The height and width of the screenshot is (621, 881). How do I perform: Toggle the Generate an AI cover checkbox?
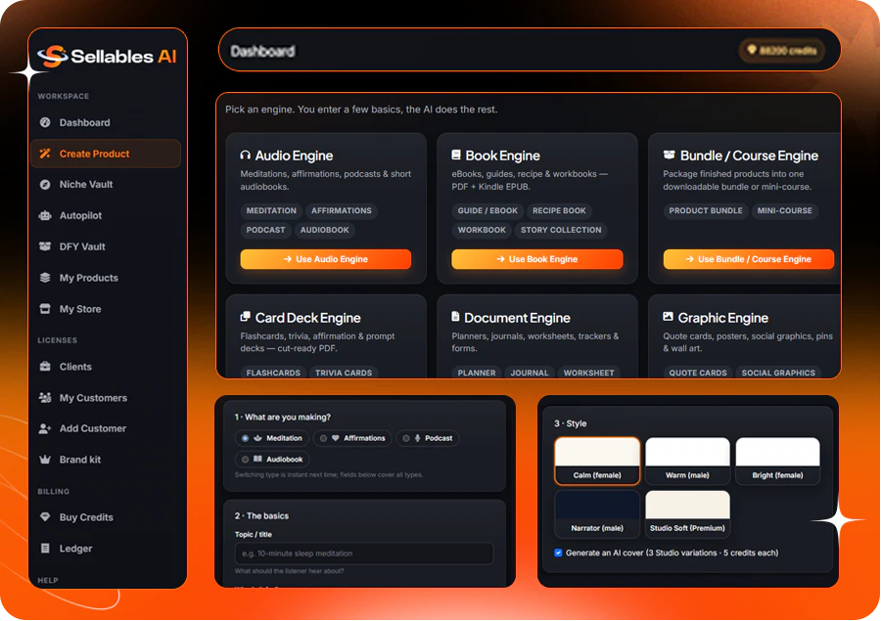tap(558, 553)
